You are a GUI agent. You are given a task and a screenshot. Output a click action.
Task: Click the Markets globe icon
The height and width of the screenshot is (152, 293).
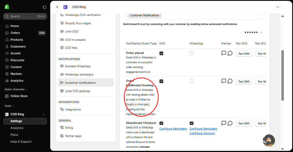(x=7, y=74)
